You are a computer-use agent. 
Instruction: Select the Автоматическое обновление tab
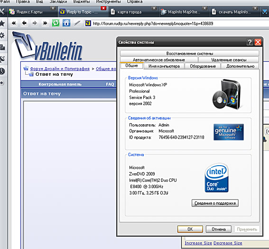point(159,60)
